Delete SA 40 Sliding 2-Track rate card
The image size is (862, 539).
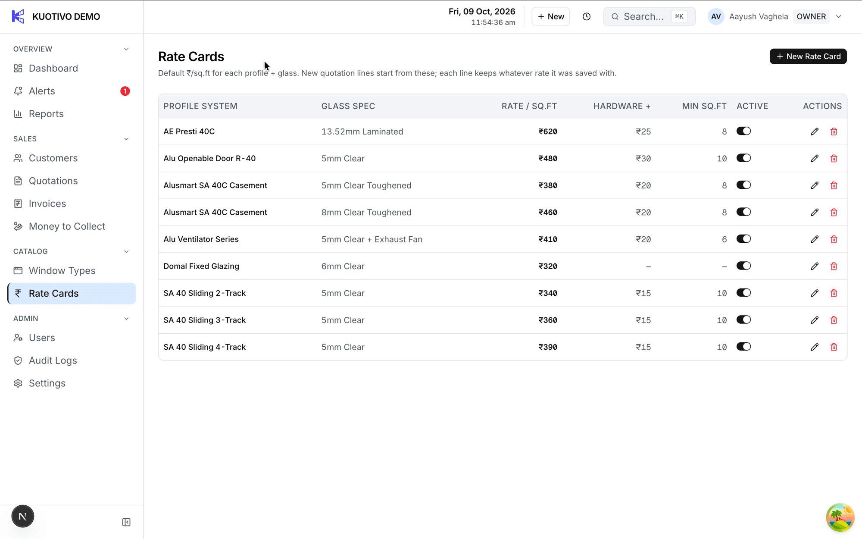coord(834,293)
